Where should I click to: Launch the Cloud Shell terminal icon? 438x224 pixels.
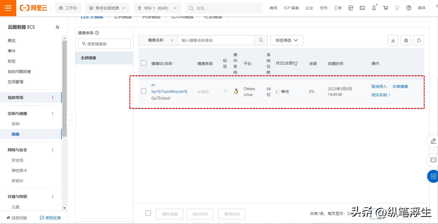coord(362,8)
